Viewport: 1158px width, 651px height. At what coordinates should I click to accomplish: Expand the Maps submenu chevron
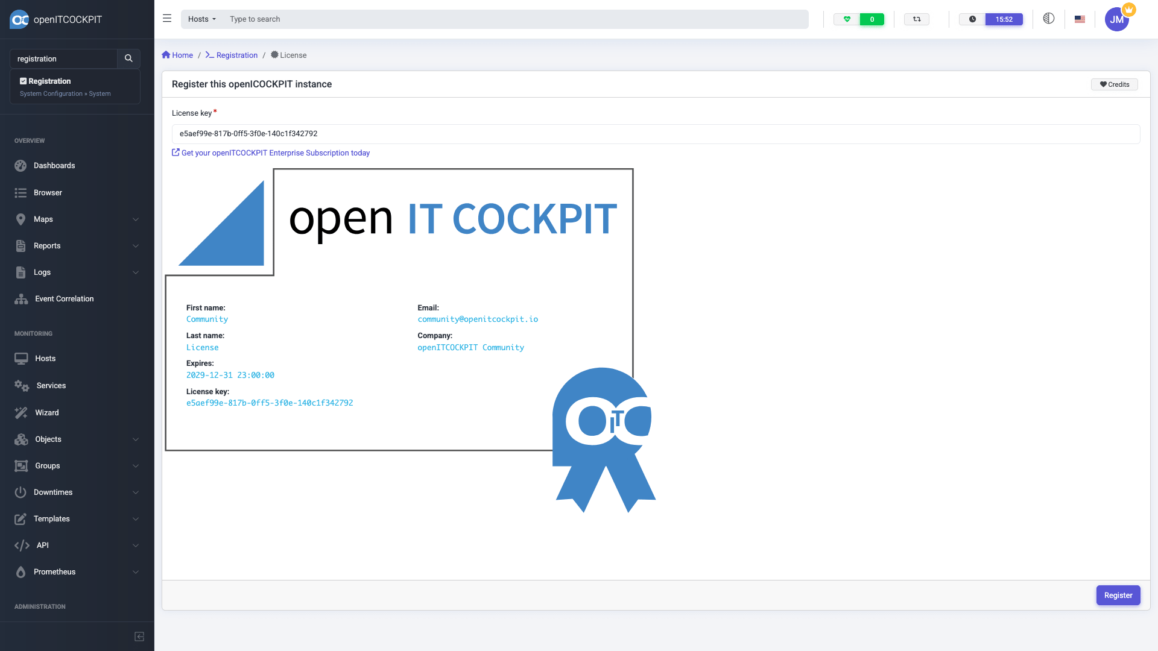pos(136,219)
